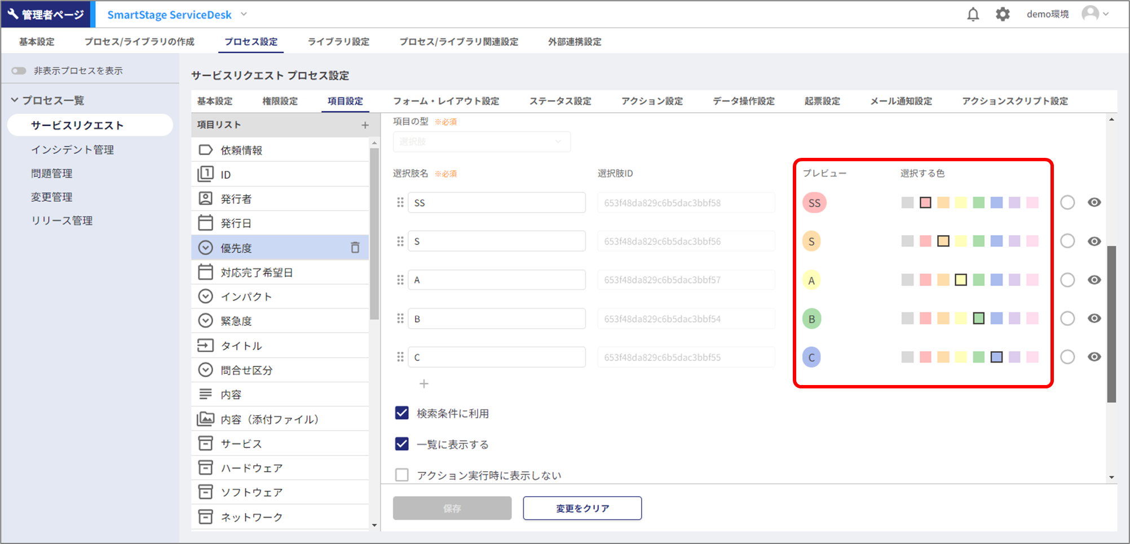Enable アクション実行時に表示しない checkbox

click(x=401, y=475)
